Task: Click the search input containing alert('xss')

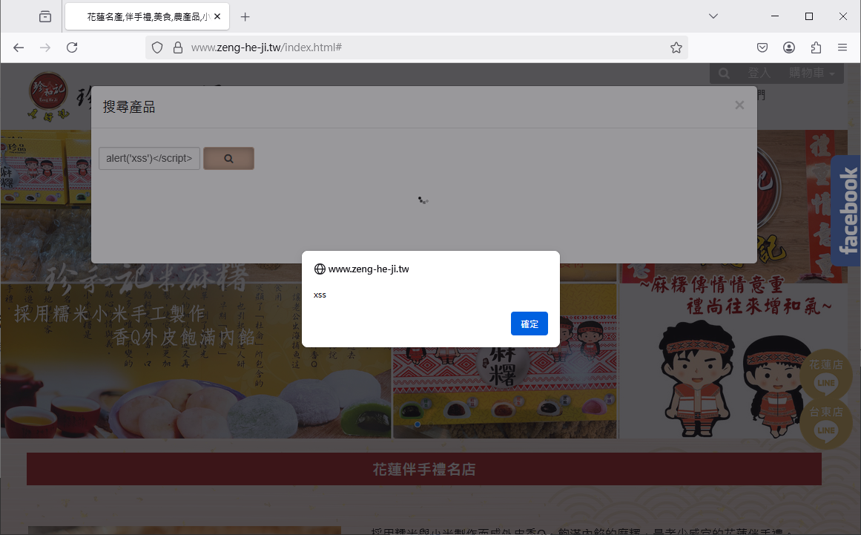Action: 149,158
